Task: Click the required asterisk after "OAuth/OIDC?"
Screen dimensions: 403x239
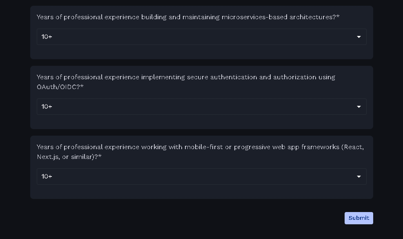Action: 82,87
